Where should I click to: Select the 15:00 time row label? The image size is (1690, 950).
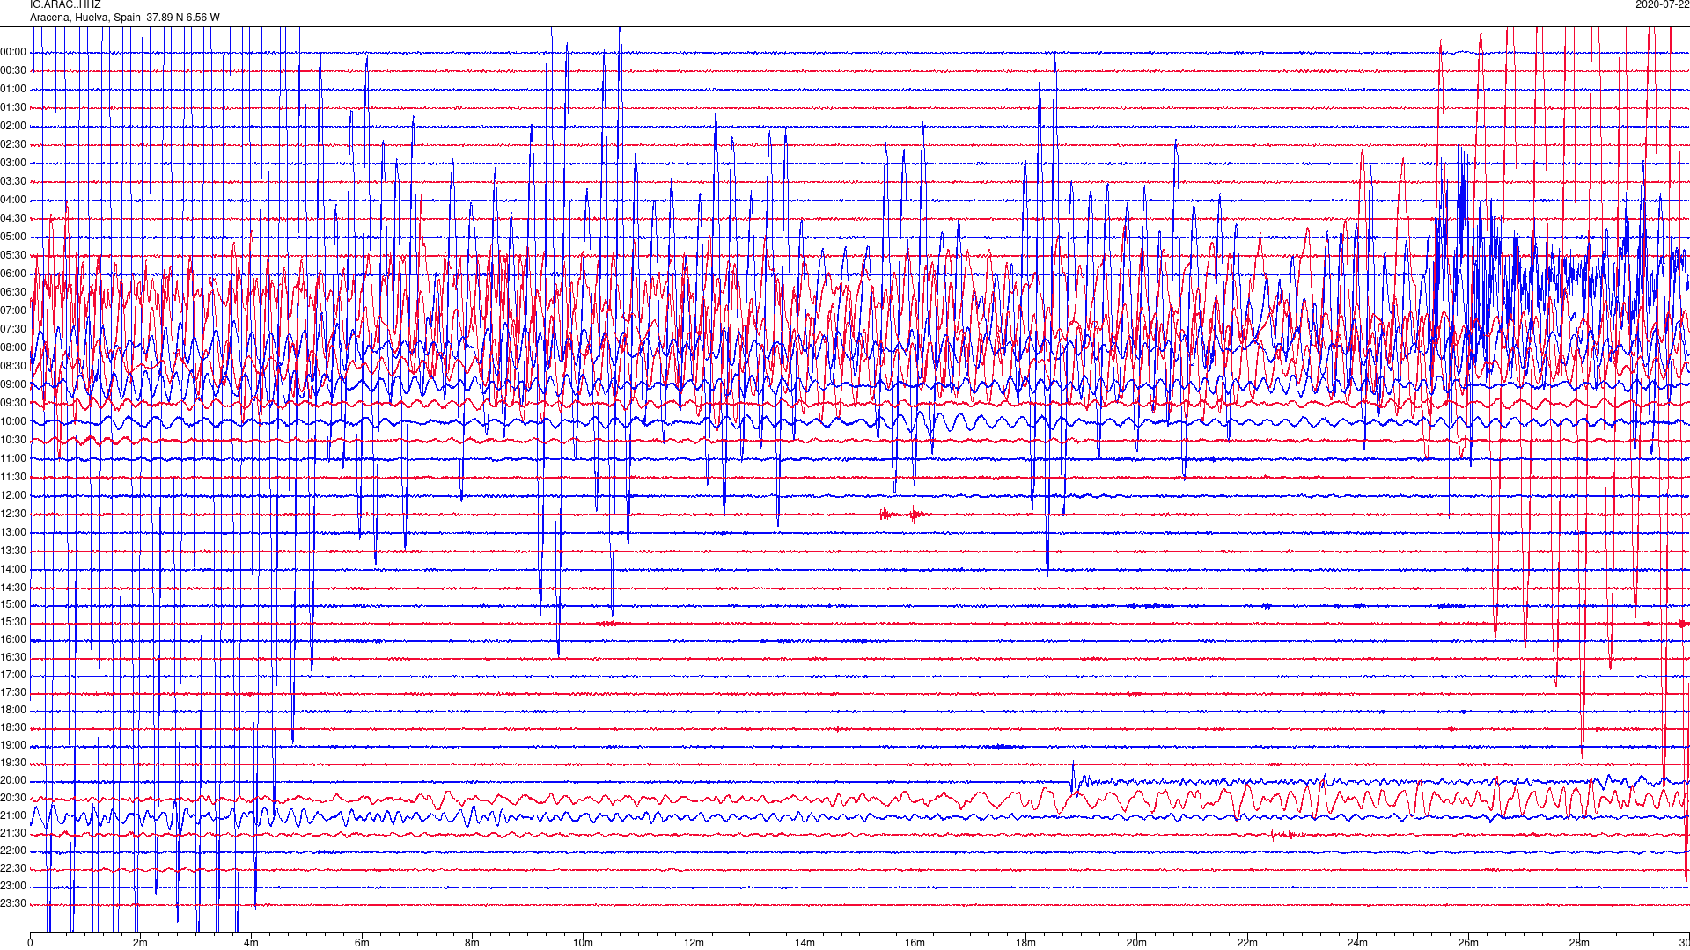(x=13, y=605)
